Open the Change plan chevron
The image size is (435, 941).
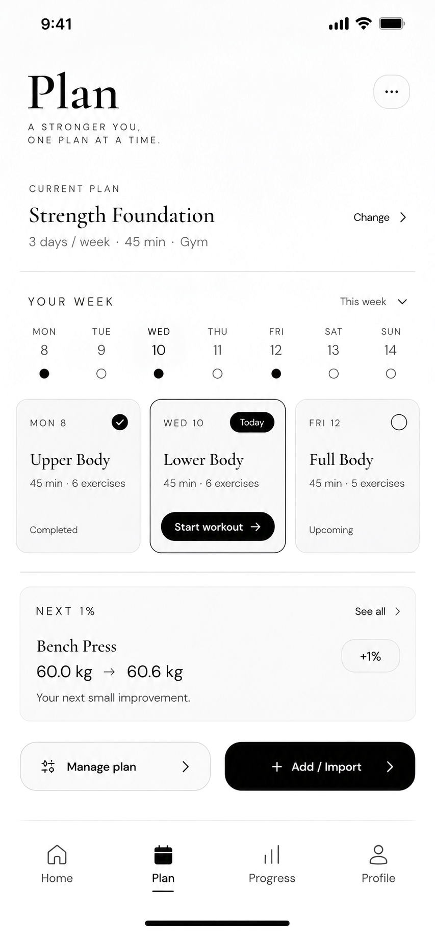403,217
